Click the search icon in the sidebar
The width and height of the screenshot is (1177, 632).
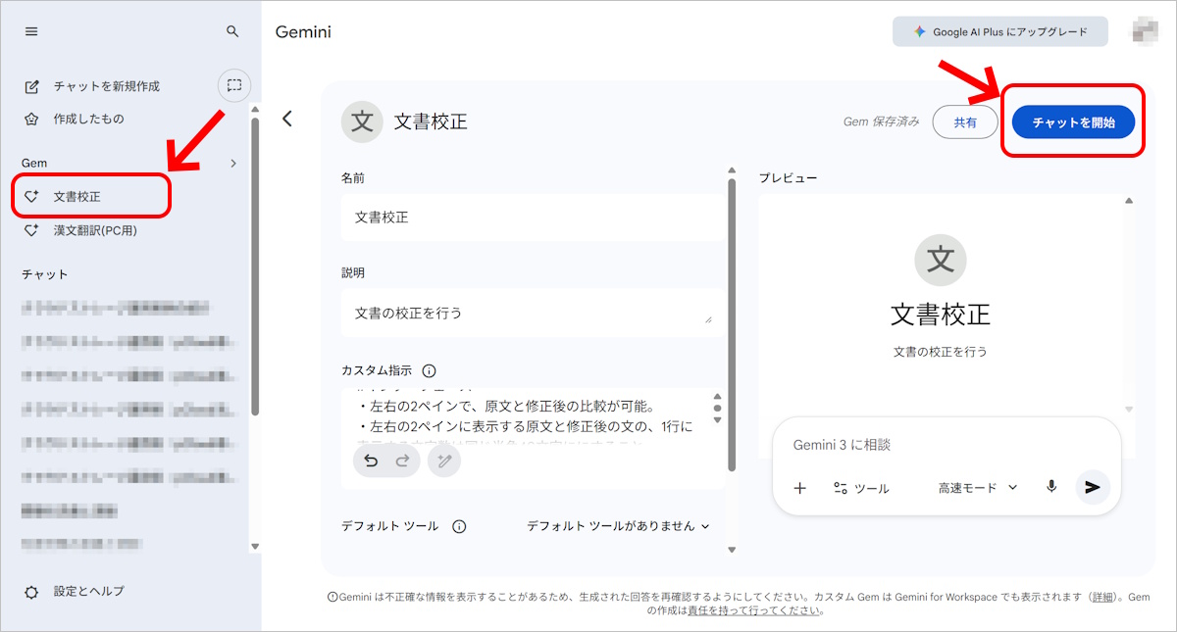(232, 30)
